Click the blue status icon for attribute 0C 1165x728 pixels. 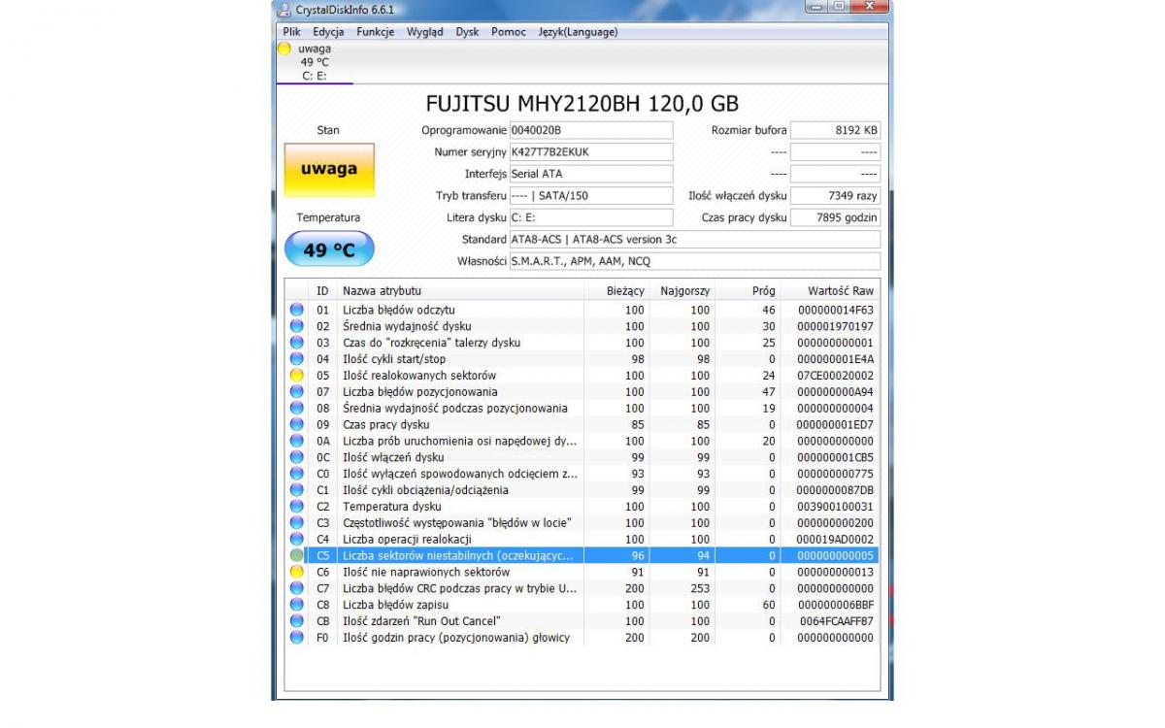point(297,457)
